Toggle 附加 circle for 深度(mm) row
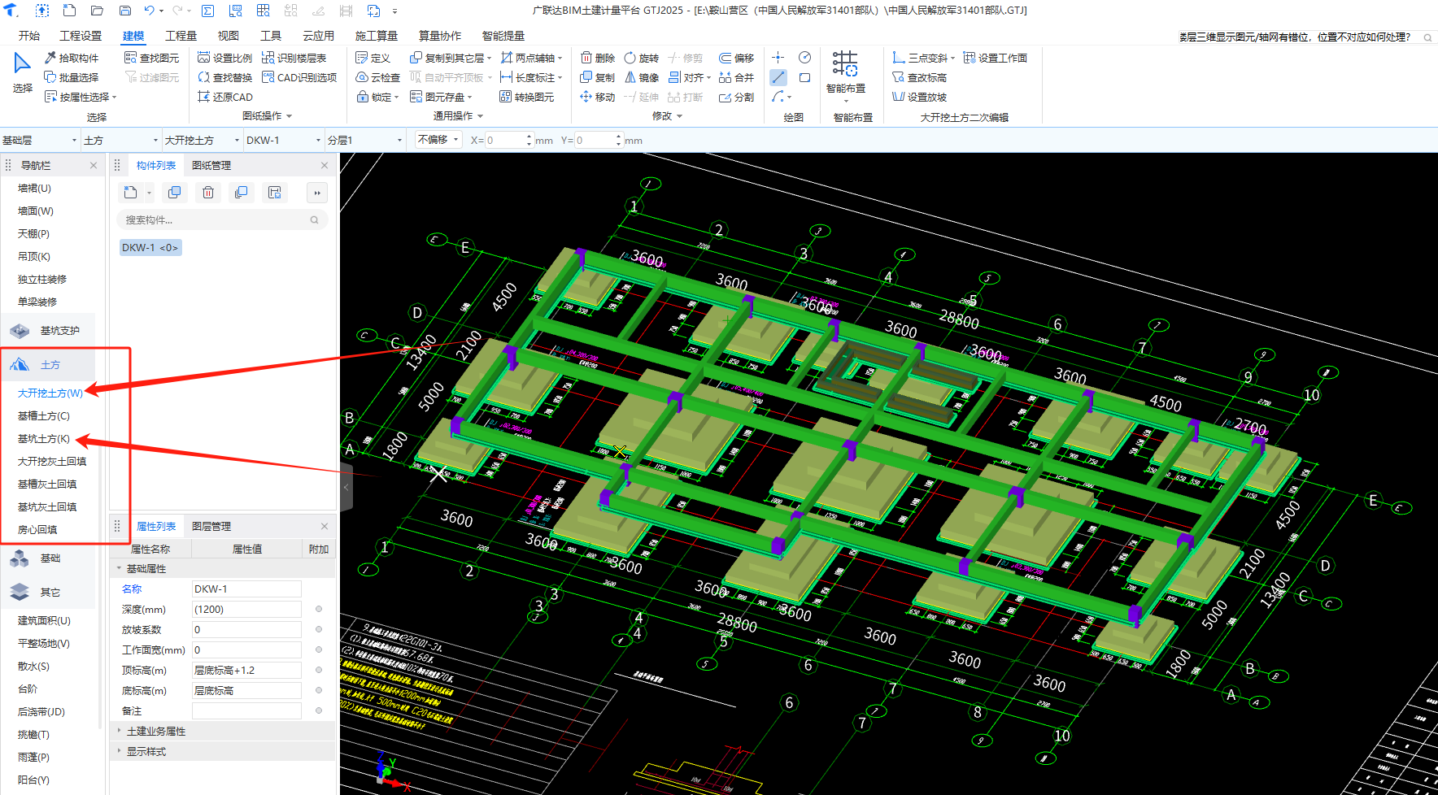This screenshot has height=795, width=1438. click(x=319, y=609)
